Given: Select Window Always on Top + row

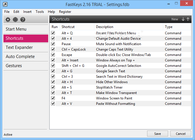Looking at the screenshot, I should (x=121, y=60).
